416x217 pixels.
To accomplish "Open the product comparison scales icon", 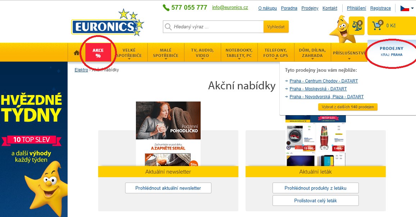I will point(357,26).
